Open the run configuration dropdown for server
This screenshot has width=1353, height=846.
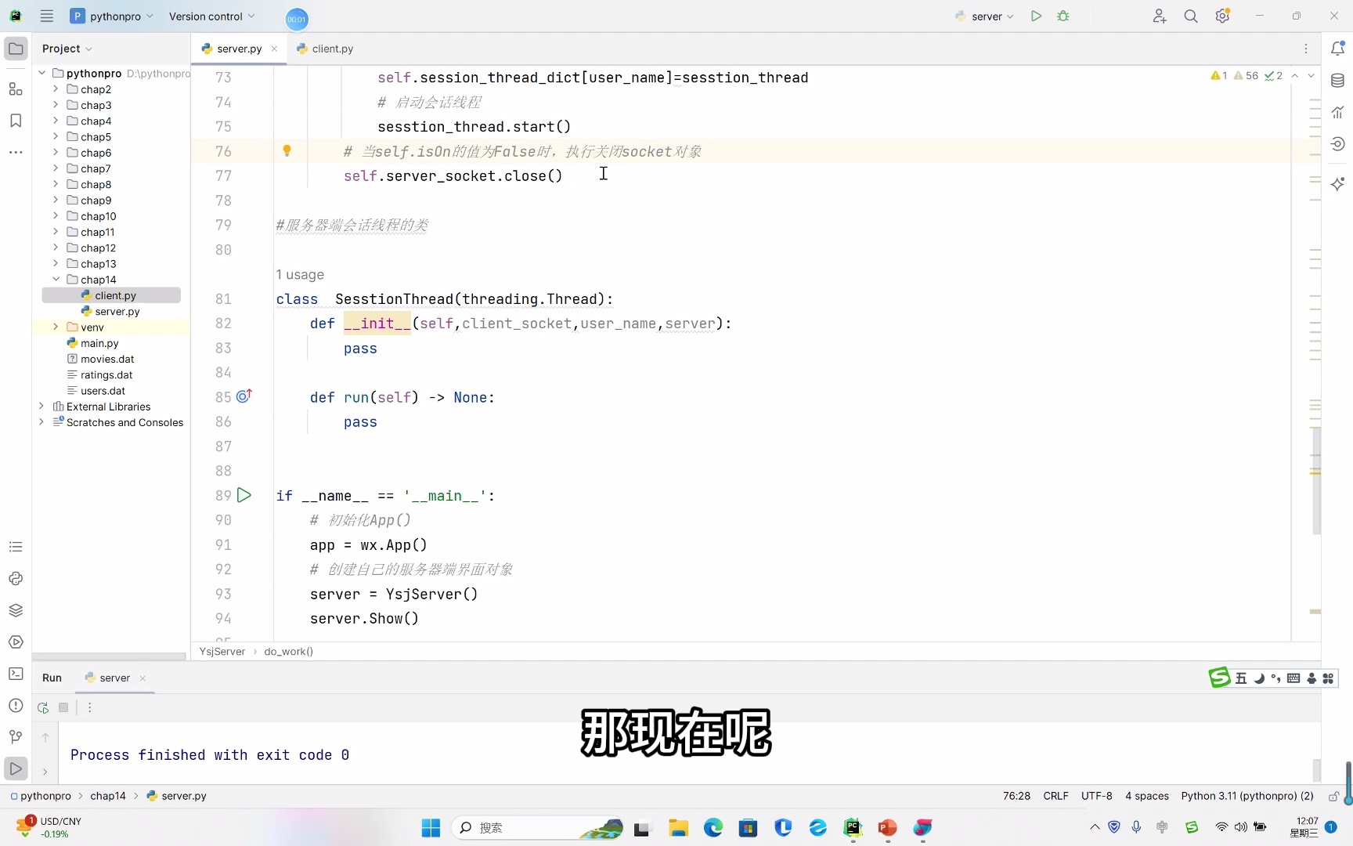983,16
